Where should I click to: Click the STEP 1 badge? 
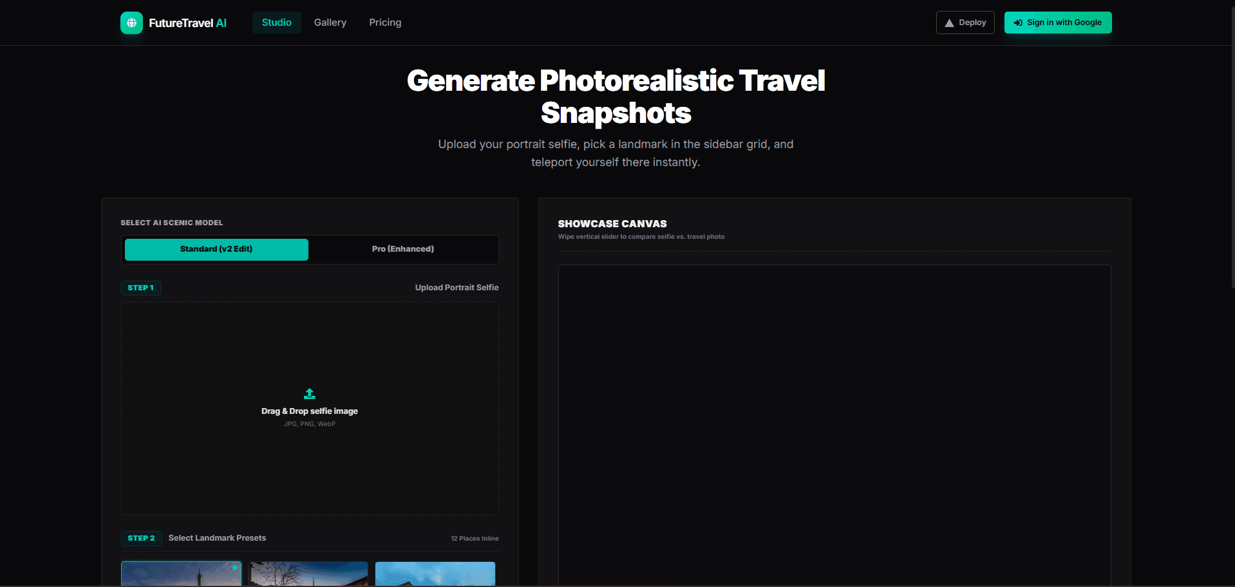141,288
